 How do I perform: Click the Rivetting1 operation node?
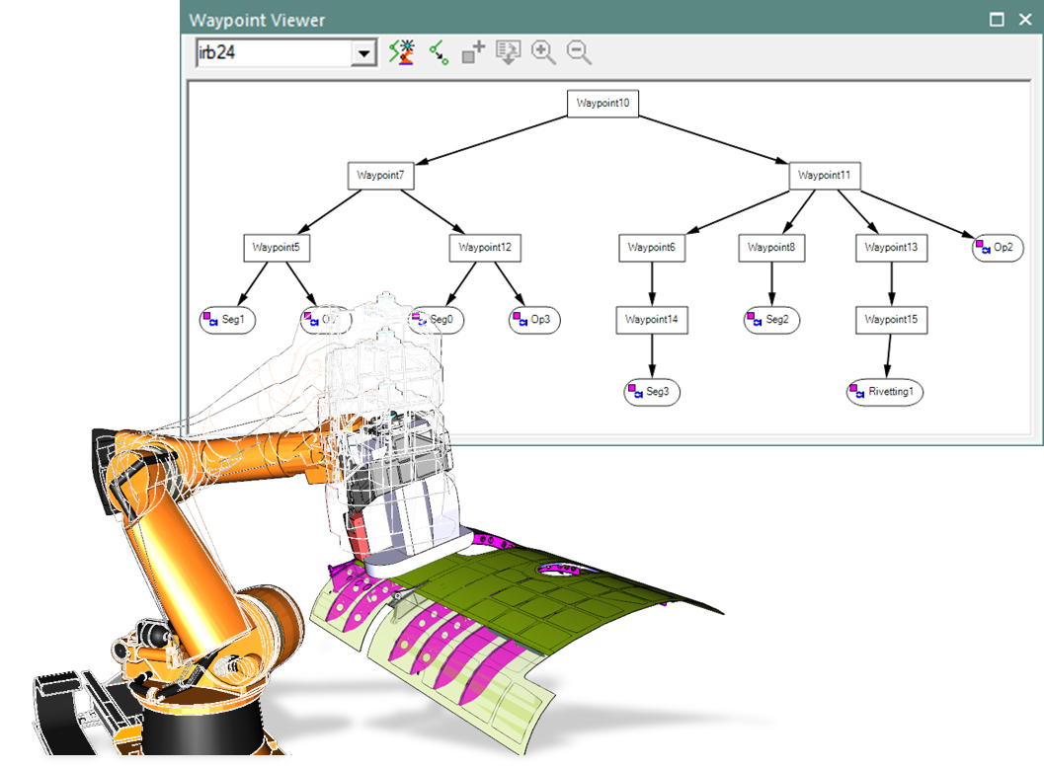[885, 392]
